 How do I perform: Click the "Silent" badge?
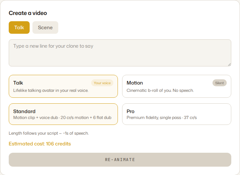(219, 83)
